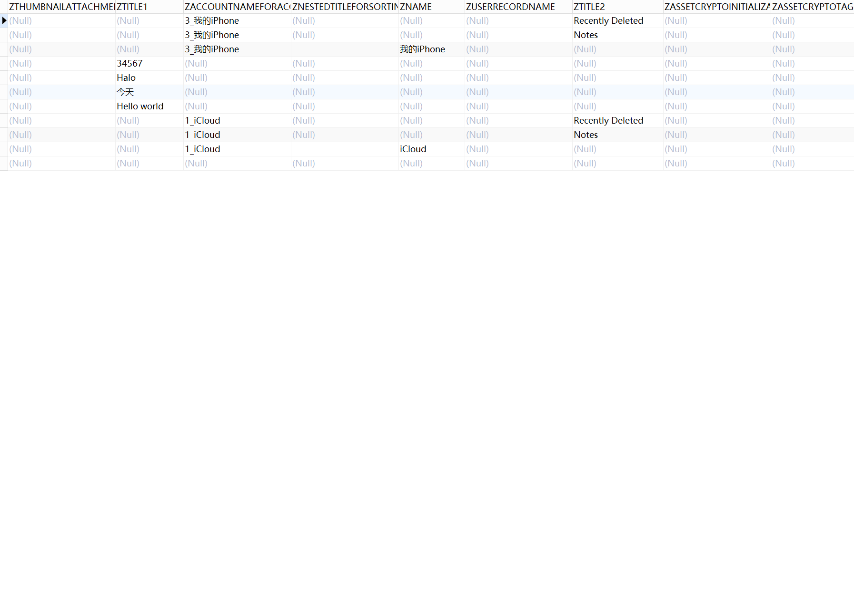Click the Hello world cell
This screenshot has height=601, width=854.
point(140,106)
